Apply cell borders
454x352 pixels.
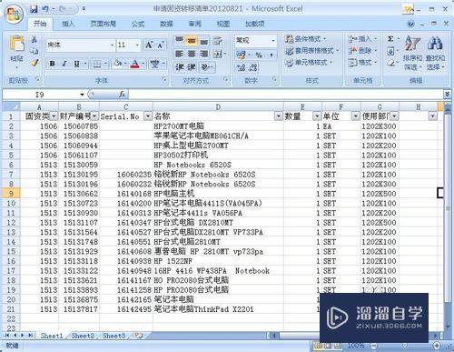97,64
